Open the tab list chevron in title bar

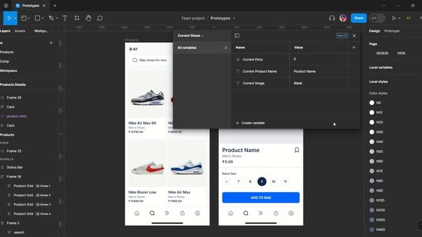tap(384, 5)
